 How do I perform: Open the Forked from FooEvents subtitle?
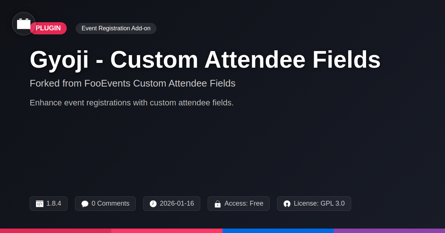(x=132, y=83)
